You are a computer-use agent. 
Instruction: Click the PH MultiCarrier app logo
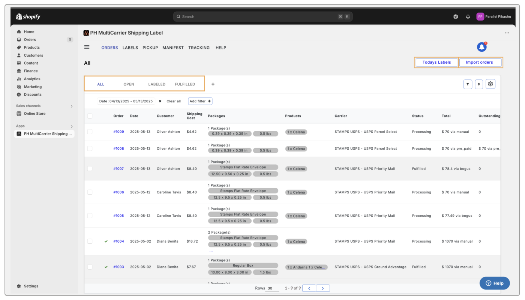(x=86, y=33)
